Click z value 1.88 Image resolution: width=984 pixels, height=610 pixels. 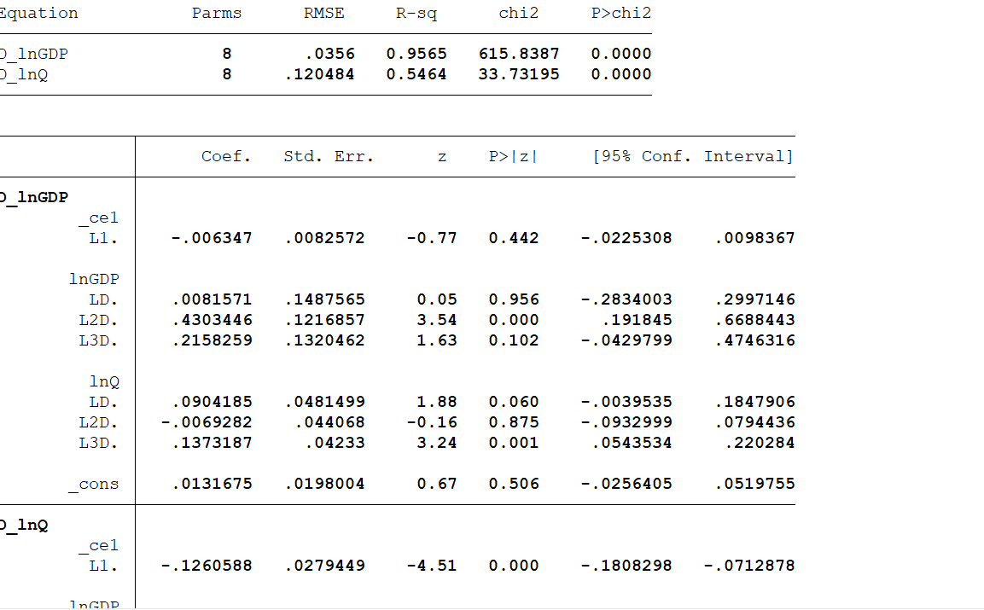click(437, 402)
